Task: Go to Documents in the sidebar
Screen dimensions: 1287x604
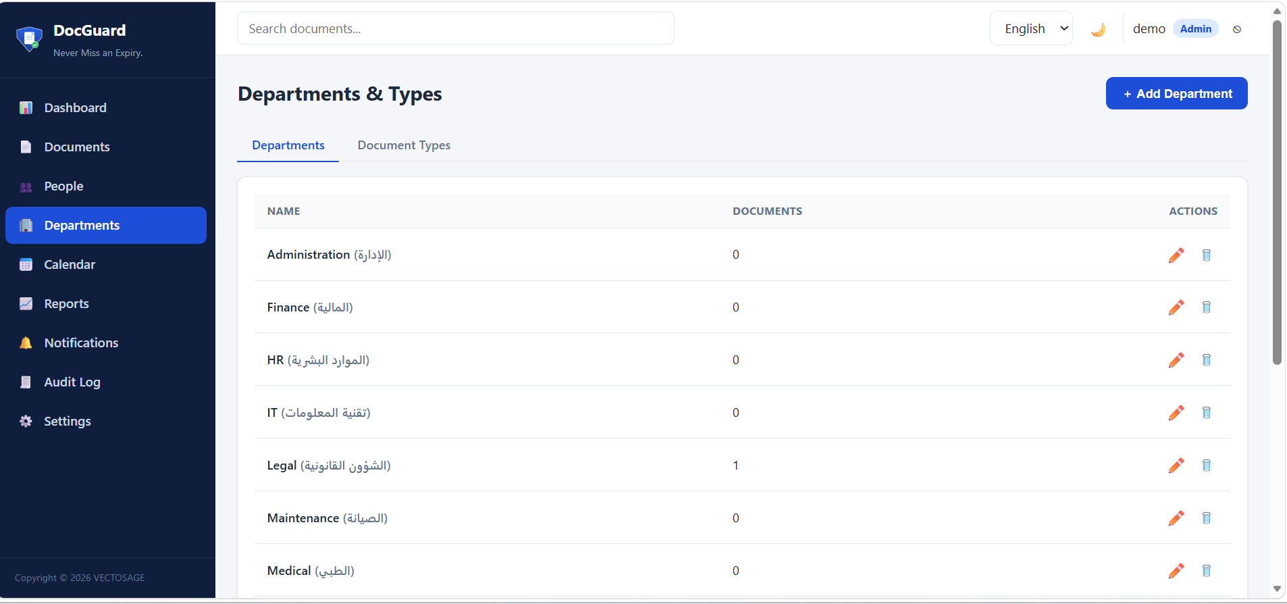Action: click(106, 147)
